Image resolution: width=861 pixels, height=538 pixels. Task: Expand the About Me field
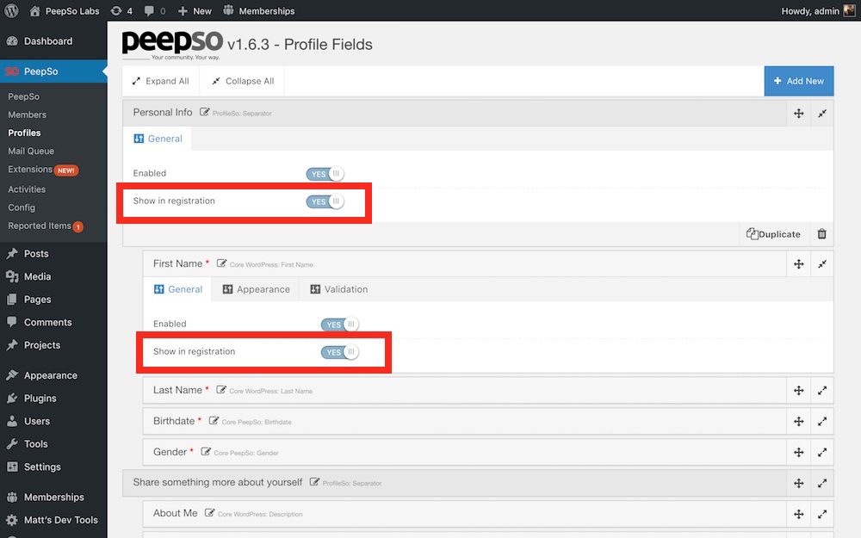pyautogui.click(x=822, y=515)
